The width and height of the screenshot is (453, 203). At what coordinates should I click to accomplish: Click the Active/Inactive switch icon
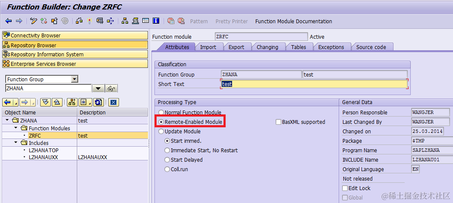44,21
